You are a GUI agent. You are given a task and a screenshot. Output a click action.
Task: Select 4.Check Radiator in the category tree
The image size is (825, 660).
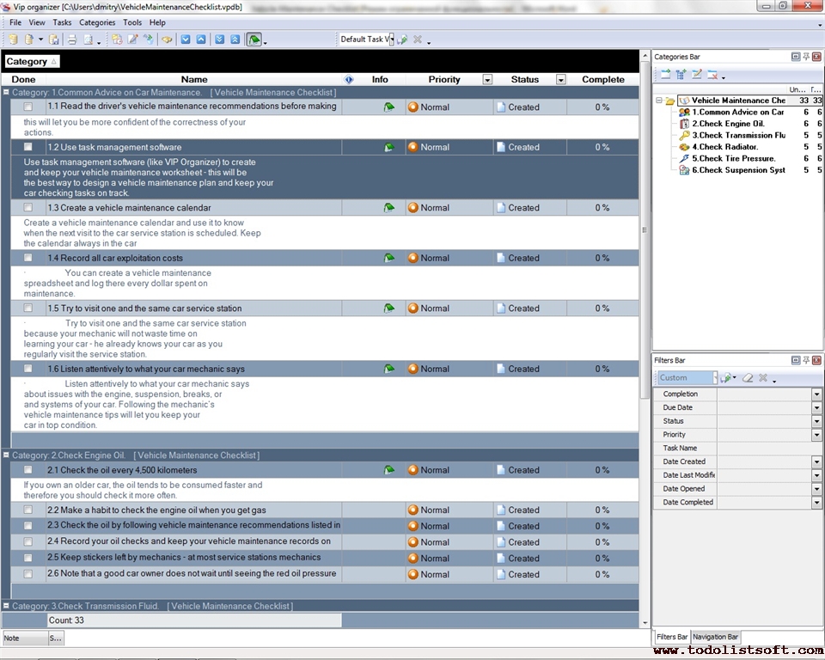(728, 147)
